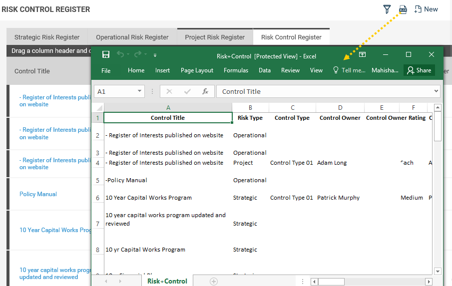The width and height of the screenshot is (452, 286).
Task: Open the Excel File menu
Action: [x=106, y=70]
